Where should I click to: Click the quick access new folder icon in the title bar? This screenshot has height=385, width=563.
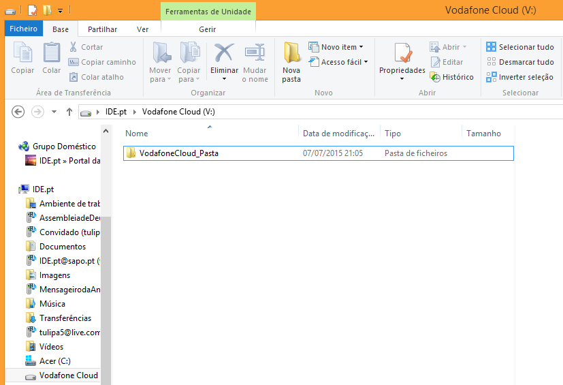[x=47, y=10]
